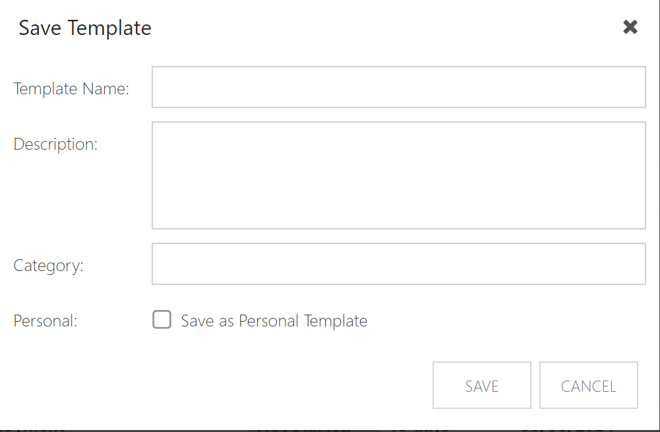Click the "Save Template" dialog title
The height and width of the screenshot is (432, 660).
tap(85, 28)
